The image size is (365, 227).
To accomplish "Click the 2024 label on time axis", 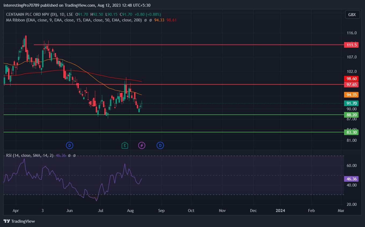I will click(281, 211).
